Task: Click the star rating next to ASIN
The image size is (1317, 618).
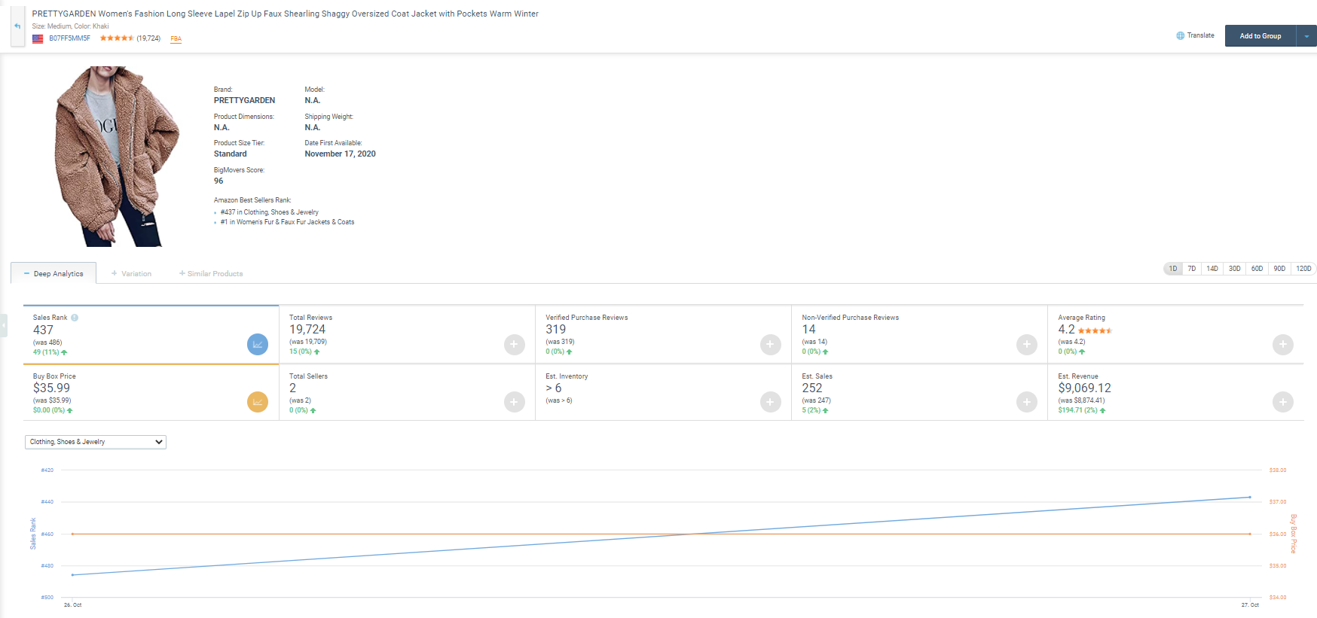Action: pos(117,38)
